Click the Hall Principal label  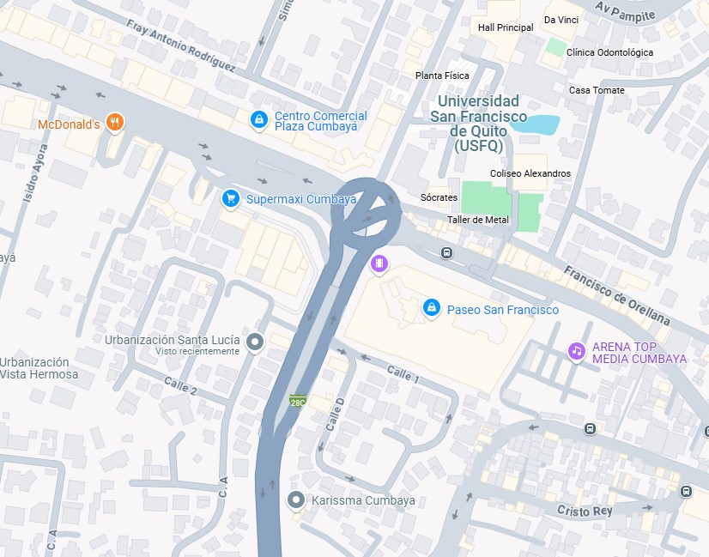click(x=506, y=27)
